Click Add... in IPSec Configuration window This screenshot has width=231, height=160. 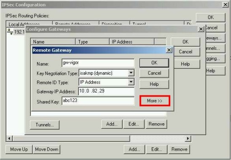point(134,149)
